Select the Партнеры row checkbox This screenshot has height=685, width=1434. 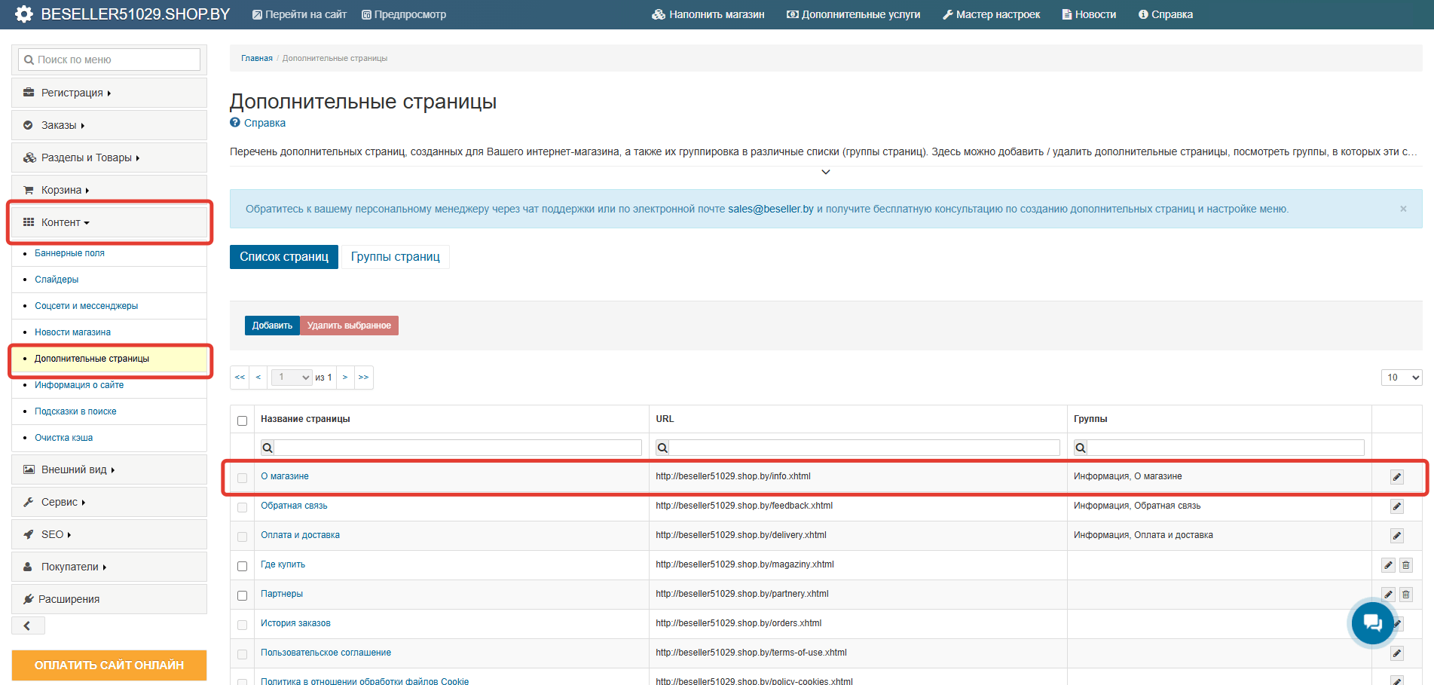243,595
